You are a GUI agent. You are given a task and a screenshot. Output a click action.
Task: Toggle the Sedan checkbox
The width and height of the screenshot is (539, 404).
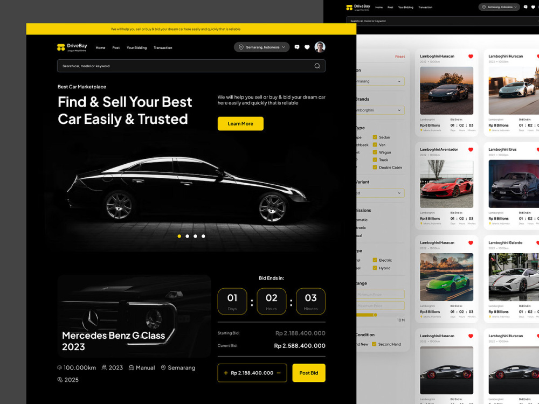coord(375,137)
